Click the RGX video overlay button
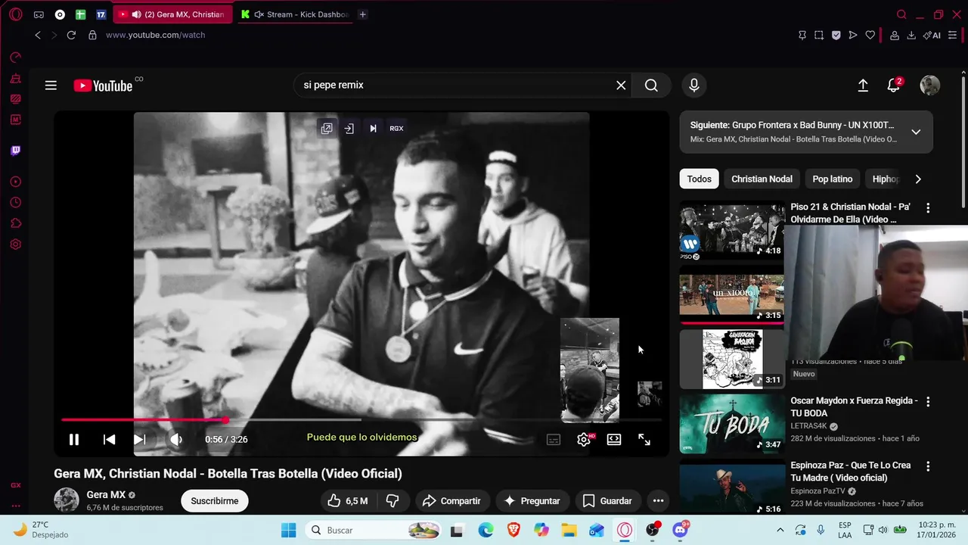 tap(396, 129)
